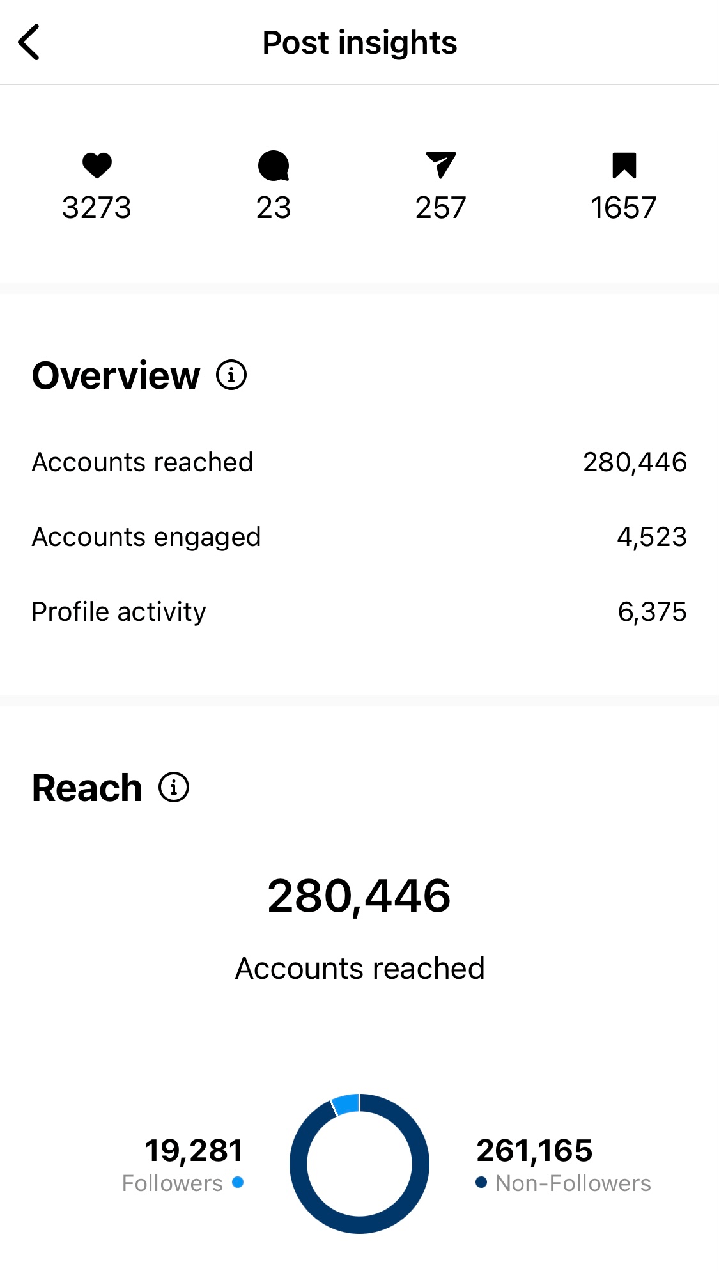Click the Post insights title
Viewport: 719px width, 1271px height.
click(x=359, y=42)
